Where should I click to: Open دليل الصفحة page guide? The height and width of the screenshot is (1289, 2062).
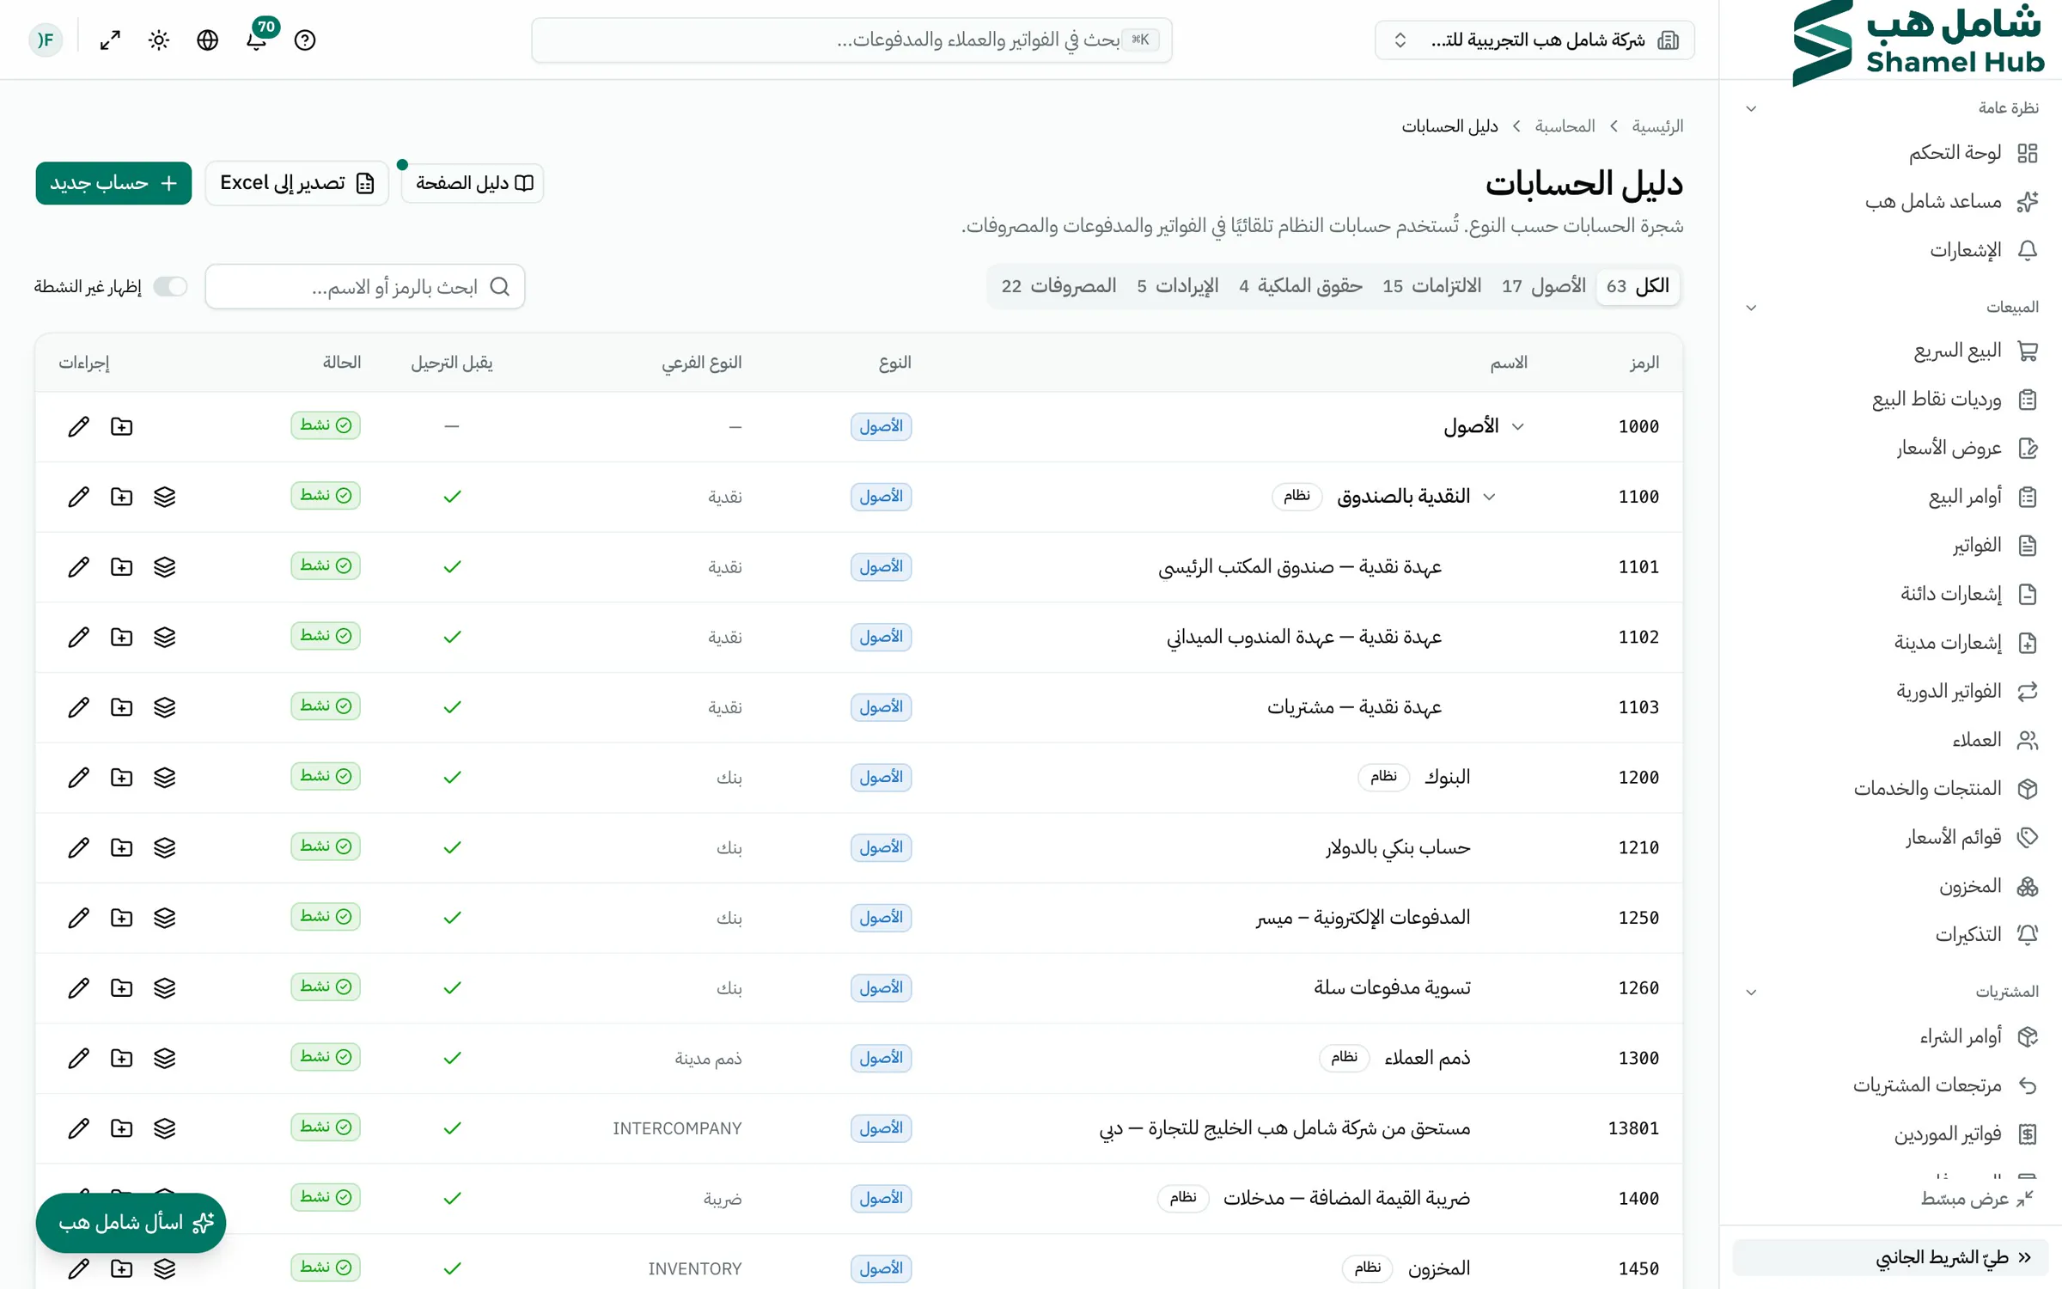point(473,183)
